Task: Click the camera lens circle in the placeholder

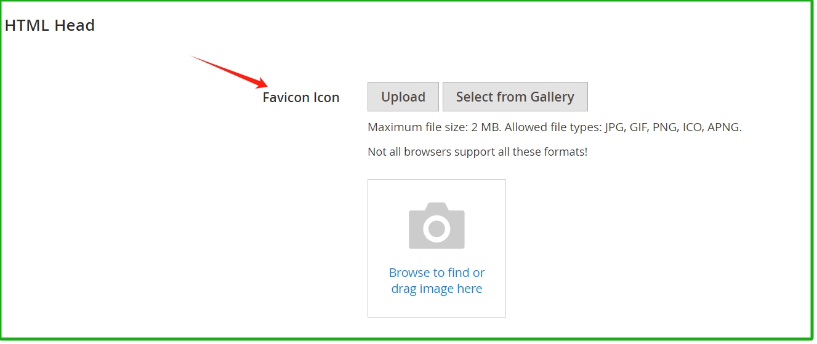Action: coord(437,229)
